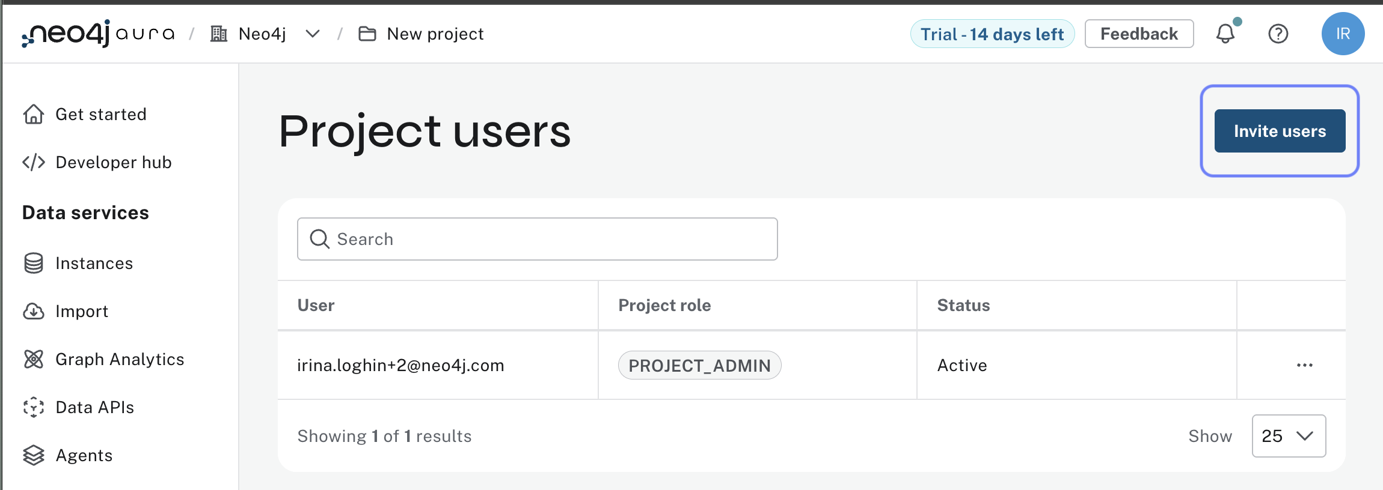Click the Import cloud icon
Viewport: 1383px width, 490px height.
(34, 311)
